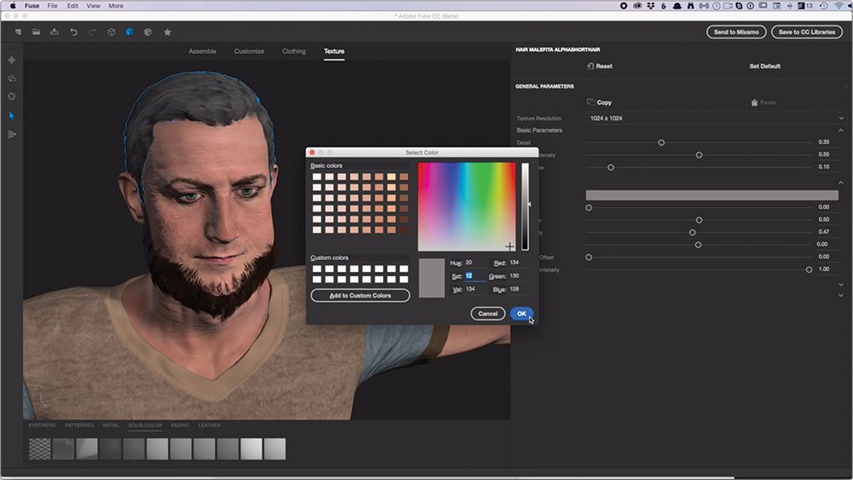Select the pan move tool in sidebar
853x480 pixels.
tap(11, 60)
